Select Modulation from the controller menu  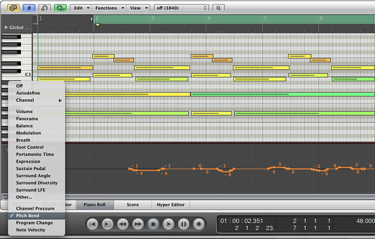(28, 133)
